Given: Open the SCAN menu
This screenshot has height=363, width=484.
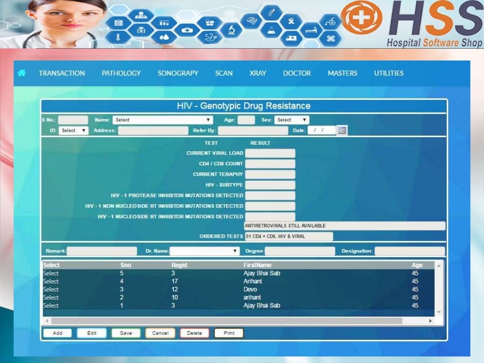Looking at the screenshot, I should coord(224,73).
